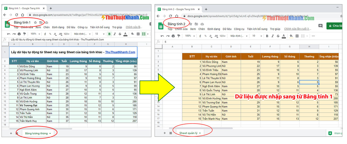
Task: Open font size 12 dropdown in Bảng tính 1
Action: (100, 34)
